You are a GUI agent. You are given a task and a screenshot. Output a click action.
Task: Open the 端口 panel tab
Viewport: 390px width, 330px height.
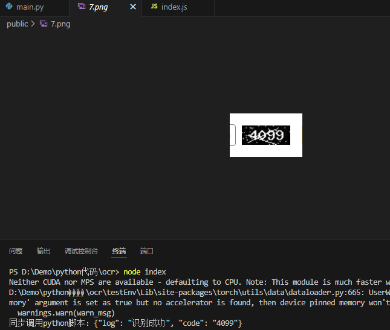(146, 251)
